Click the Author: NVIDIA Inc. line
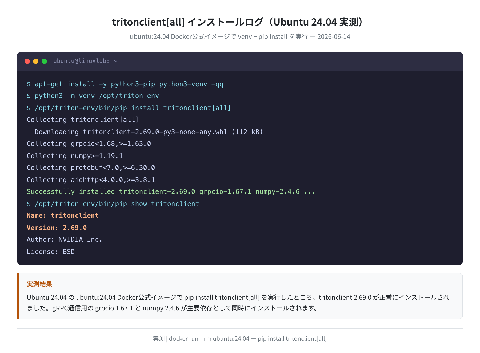Screen dimensions: 480x353 point(65,240)
